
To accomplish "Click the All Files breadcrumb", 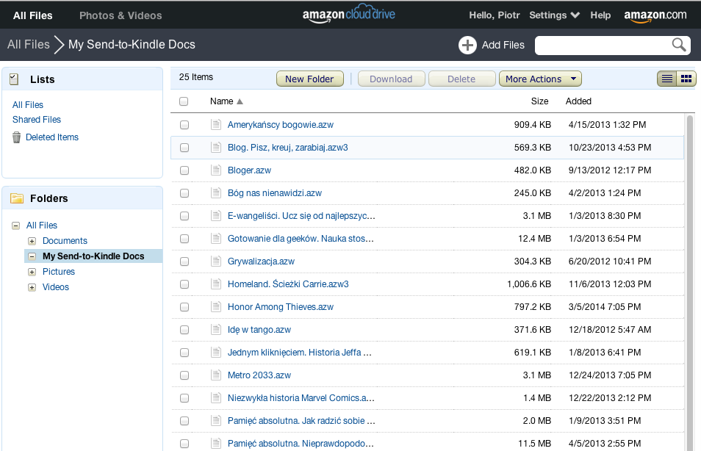I will click(28, 44).
